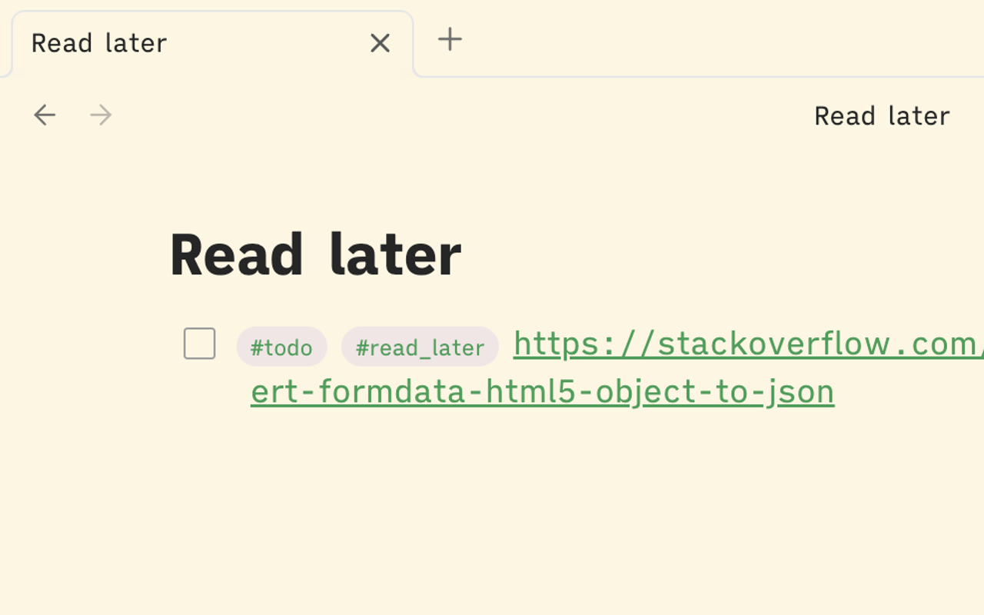984x615 pixels.
Task: Open a new tab with the plus icon
Action: 449,40
